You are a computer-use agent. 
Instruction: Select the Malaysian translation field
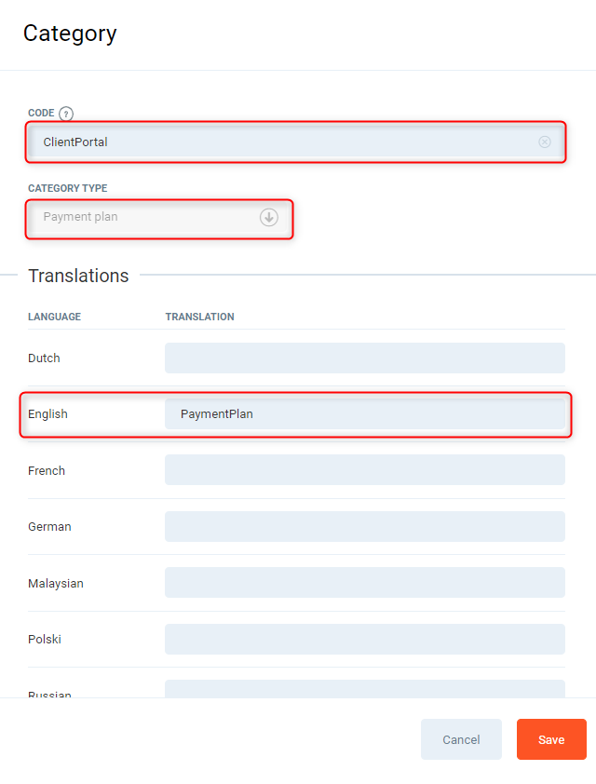364,583
